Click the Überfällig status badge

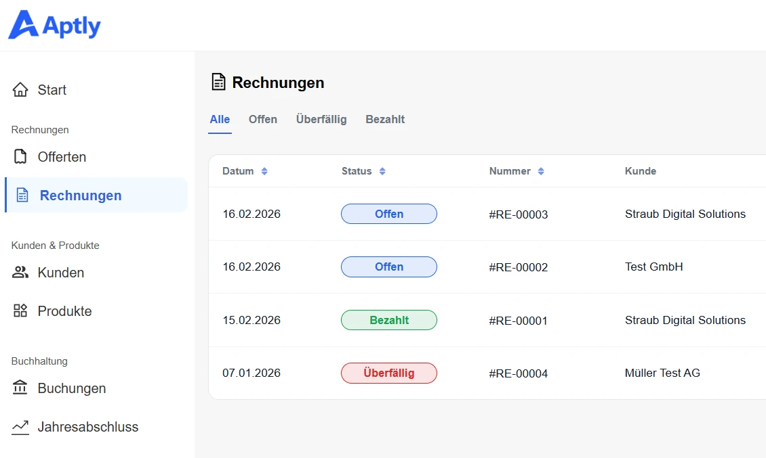[x=389, y=373]
